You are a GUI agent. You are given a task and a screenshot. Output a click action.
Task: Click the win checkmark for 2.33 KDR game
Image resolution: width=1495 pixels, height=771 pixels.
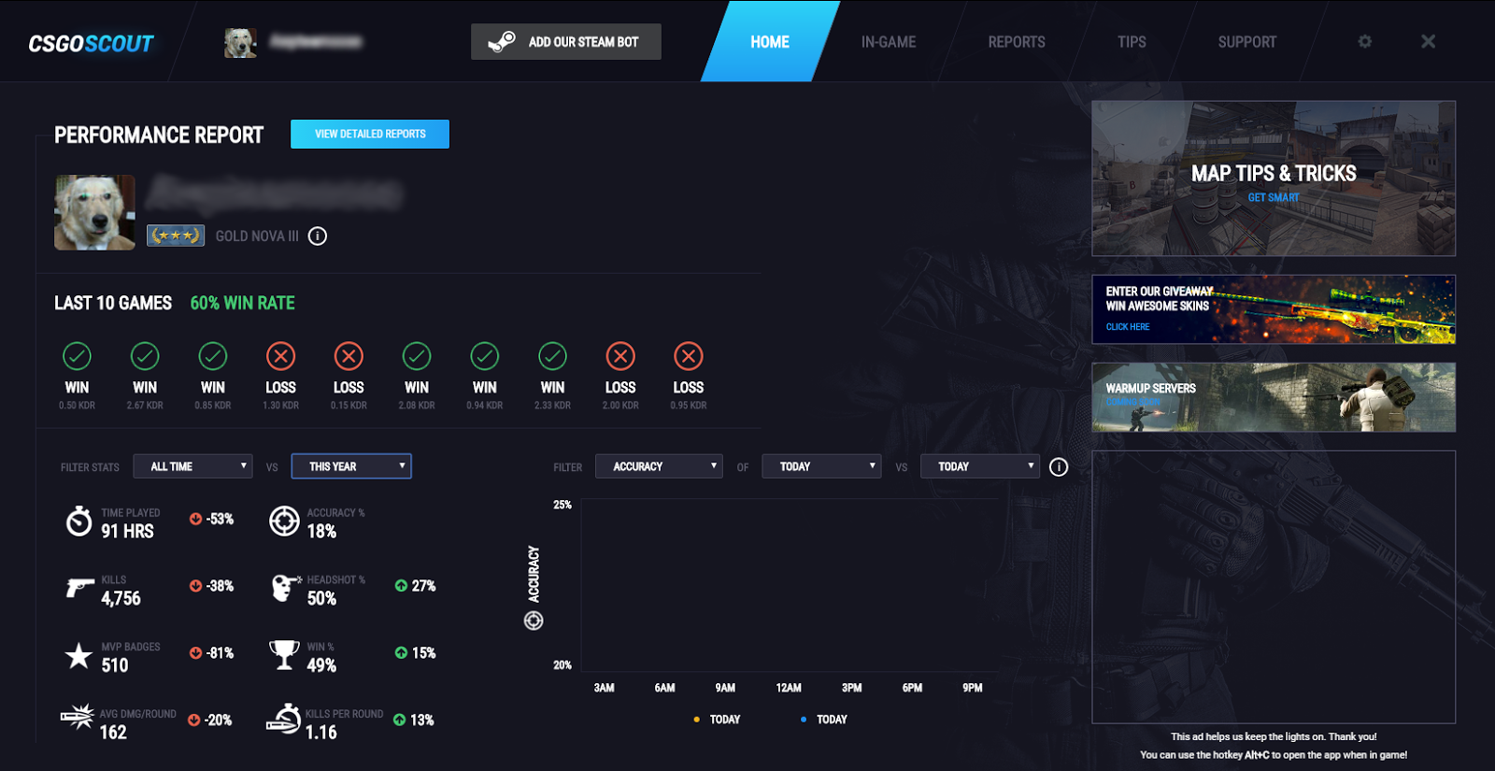tap(552, 356)
